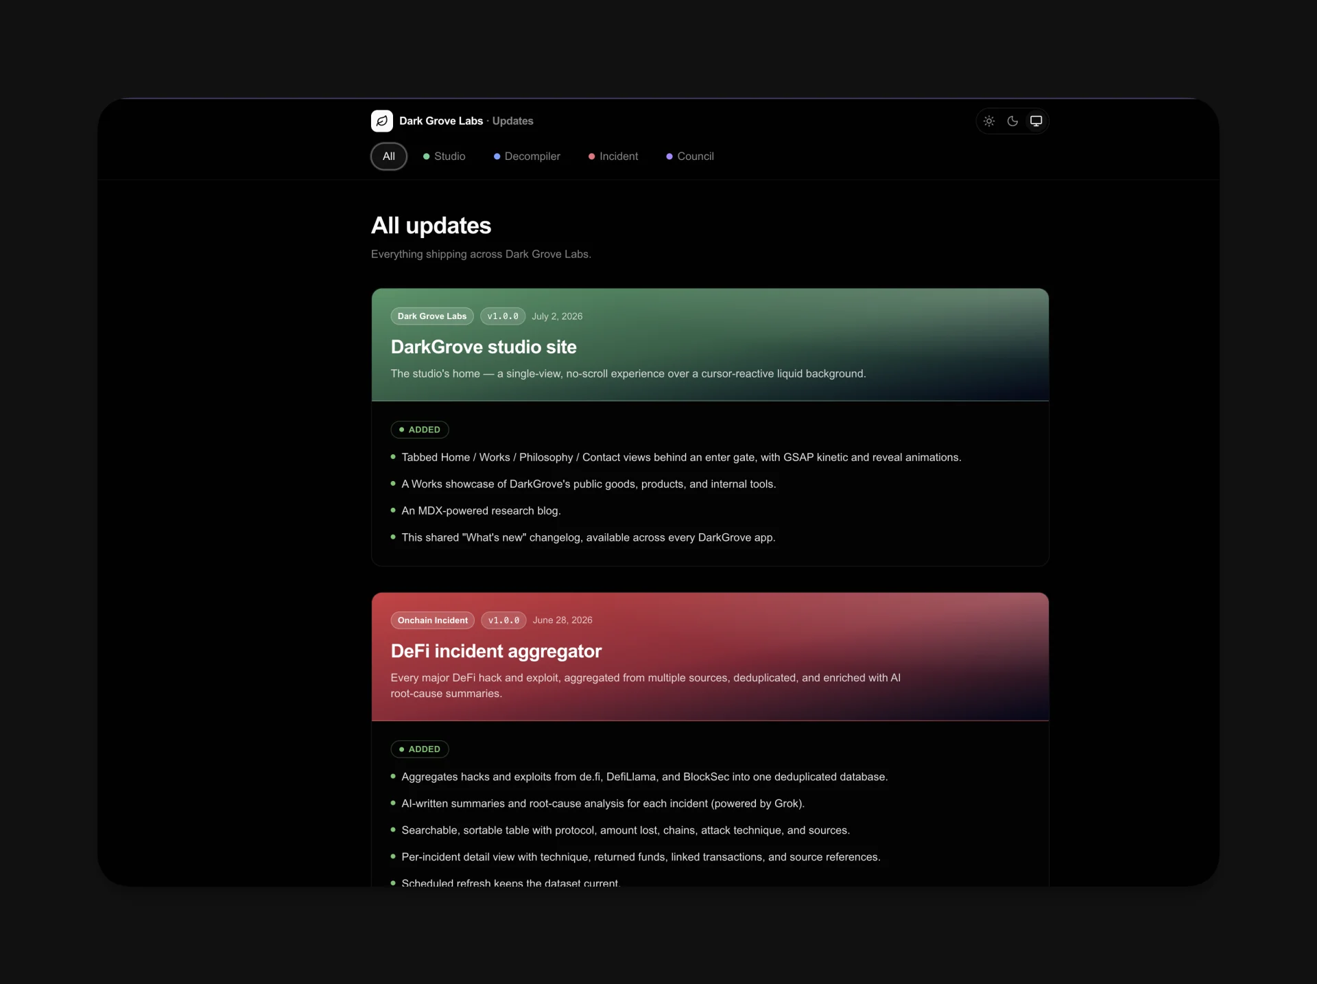This screenshot has height=984, width=1317.
Task: Click the ADDED tag in studio site card
Action: coord(420,430)
